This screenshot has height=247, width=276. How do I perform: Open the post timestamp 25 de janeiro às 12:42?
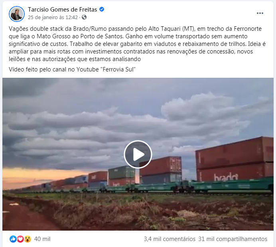53,18
